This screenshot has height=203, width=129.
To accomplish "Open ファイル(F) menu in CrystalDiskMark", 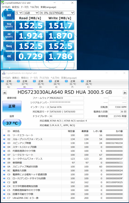I will [x=6, y=7].
